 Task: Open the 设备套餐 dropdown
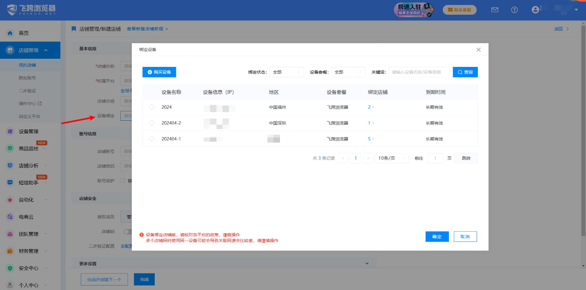(348, 72)
